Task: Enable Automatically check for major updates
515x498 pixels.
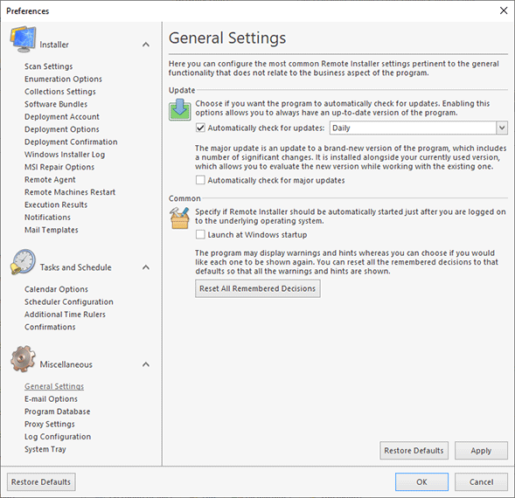Action: click(x=200, y=180)
